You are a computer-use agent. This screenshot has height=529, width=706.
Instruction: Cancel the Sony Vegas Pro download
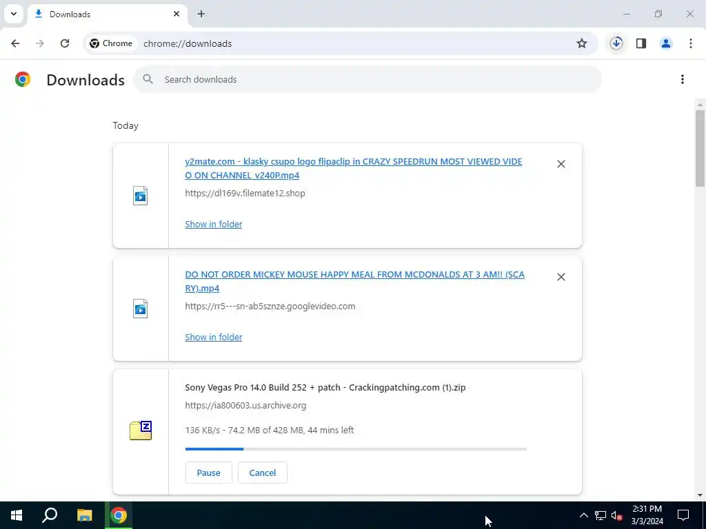coord(263,473)
